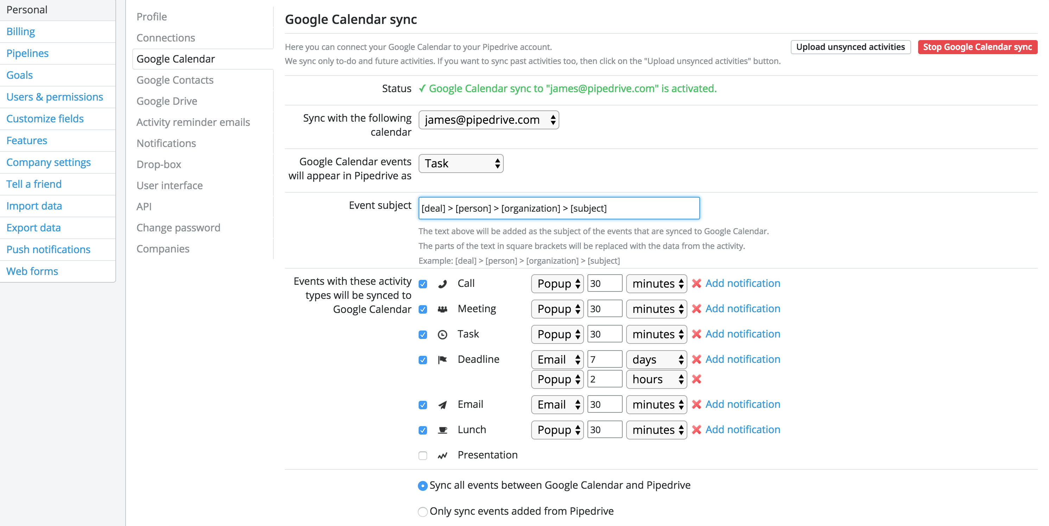This screenshot has width=1049, height=526.
Task: Uncheck the Meeting activity checkbox
Action: click(x=423, y=309)
